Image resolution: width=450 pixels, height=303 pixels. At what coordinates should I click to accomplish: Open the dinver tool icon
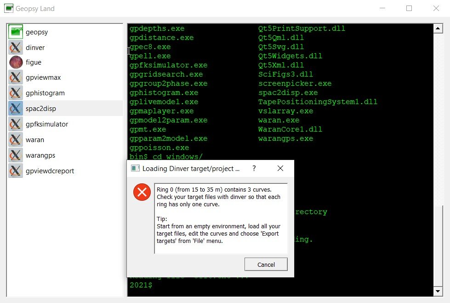pos(16,48)
